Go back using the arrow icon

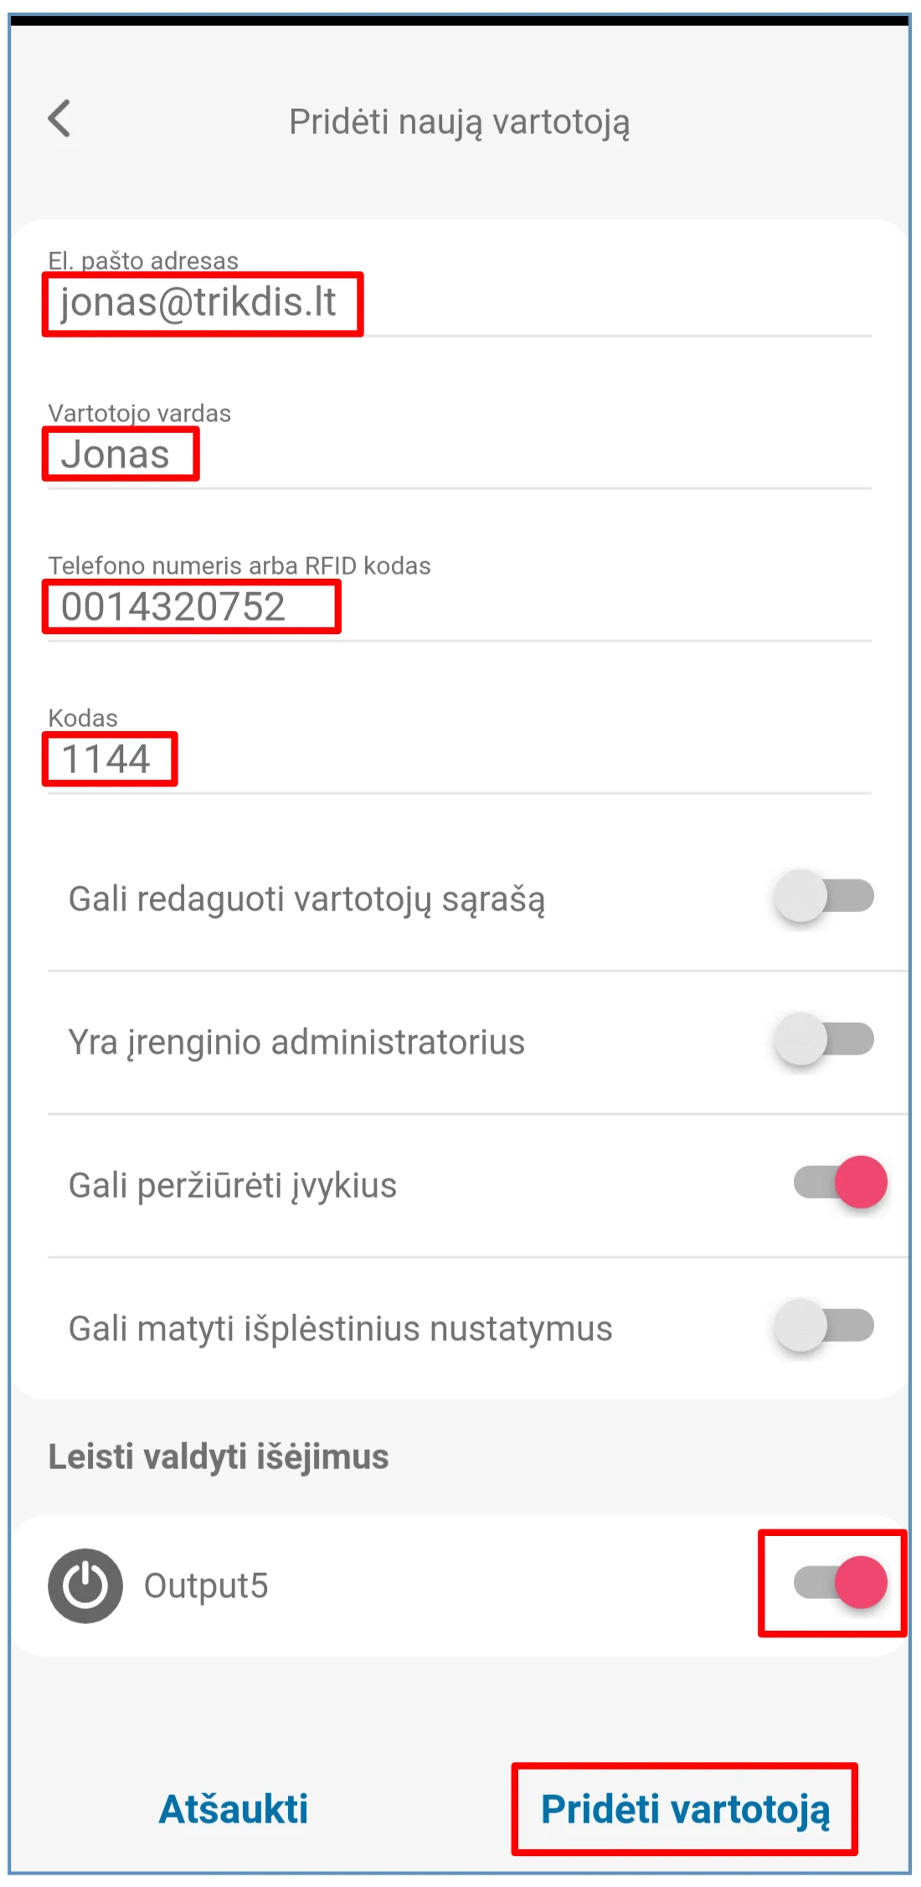59,119
